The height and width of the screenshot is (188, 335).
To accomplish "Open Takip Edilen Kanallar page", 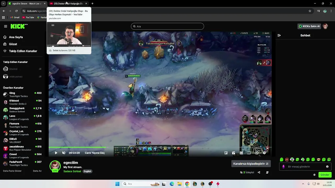I will click(20, 51).
